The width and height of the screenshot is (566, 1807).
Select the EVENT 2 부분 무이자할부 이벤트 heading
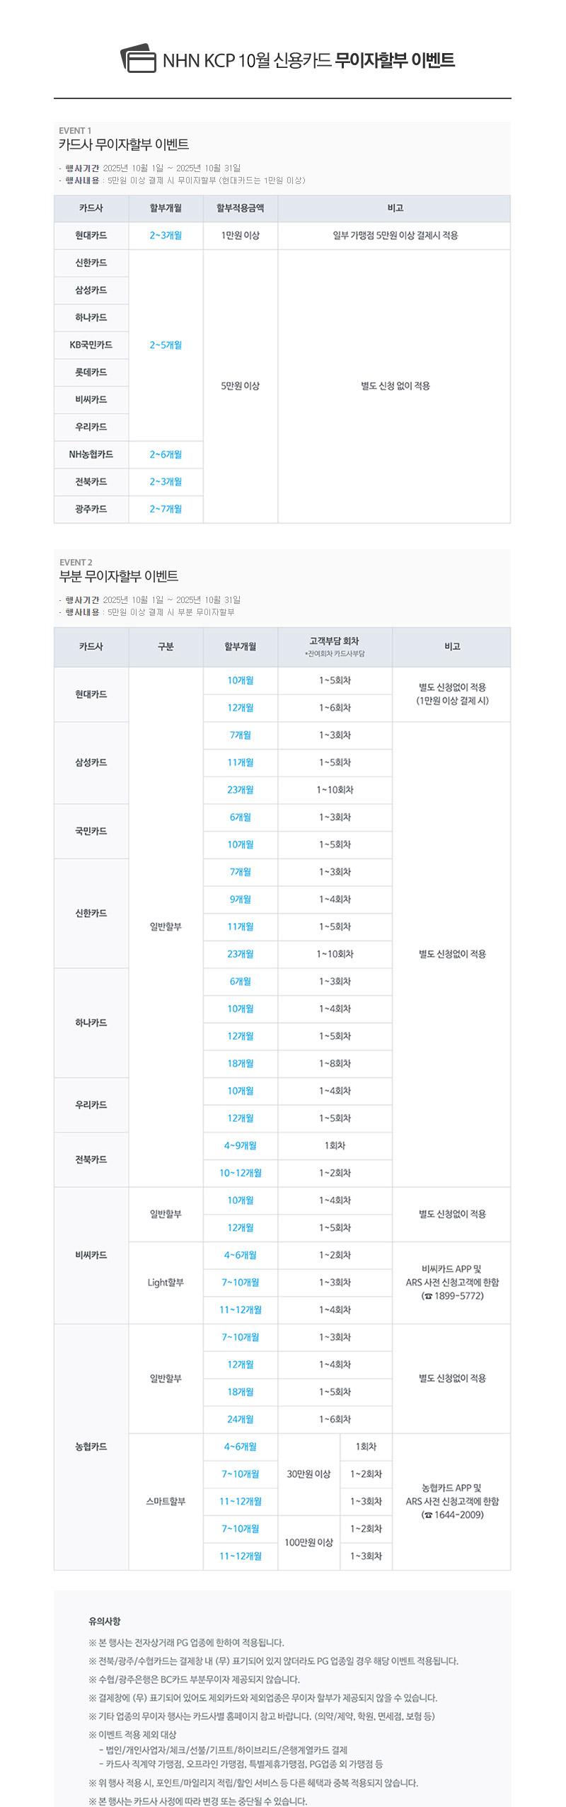tap(119, 576)
